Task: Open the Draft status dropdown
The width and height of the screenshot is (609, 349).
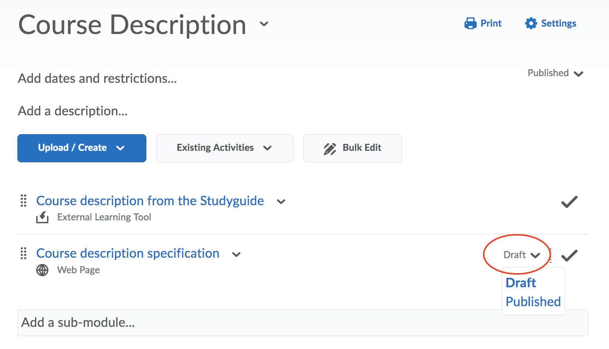Action: (x=521, y=255)
